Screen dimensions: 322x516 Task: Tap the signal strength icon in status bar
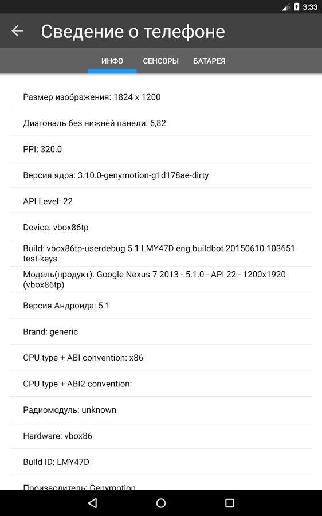tap(285, 7)
